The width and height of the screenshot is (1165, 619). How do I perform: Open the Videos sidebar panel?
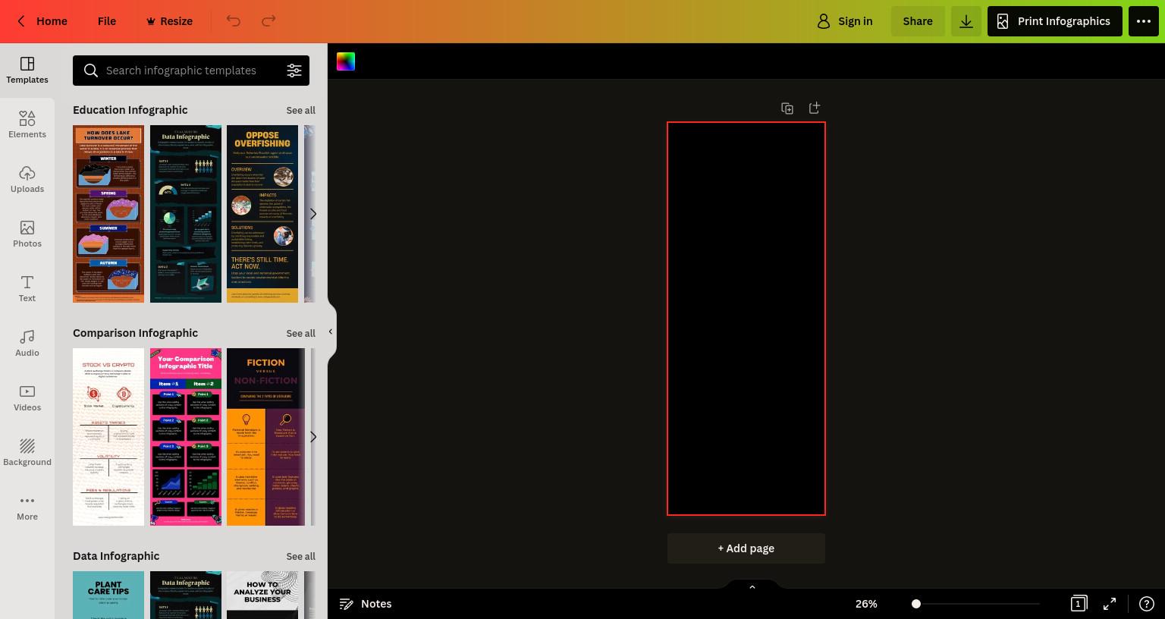[27, 398]
